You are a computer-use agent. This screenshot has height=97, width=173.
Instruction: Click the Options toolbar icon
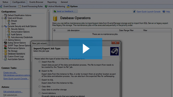tap(68, 6)
